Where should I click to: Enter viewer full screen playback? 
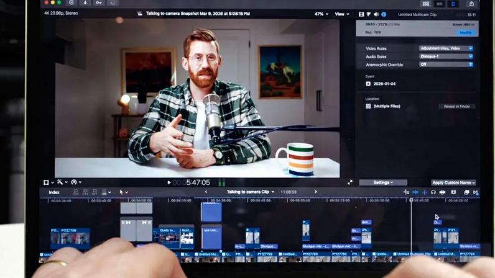[349, 182]
